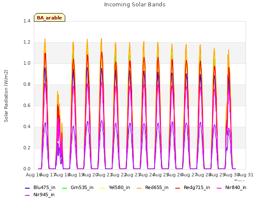This screenshot has width=271, height=203.
Task: Click the Solar Radiation (W/m2) axis label
Action: (x=6, y=96)
